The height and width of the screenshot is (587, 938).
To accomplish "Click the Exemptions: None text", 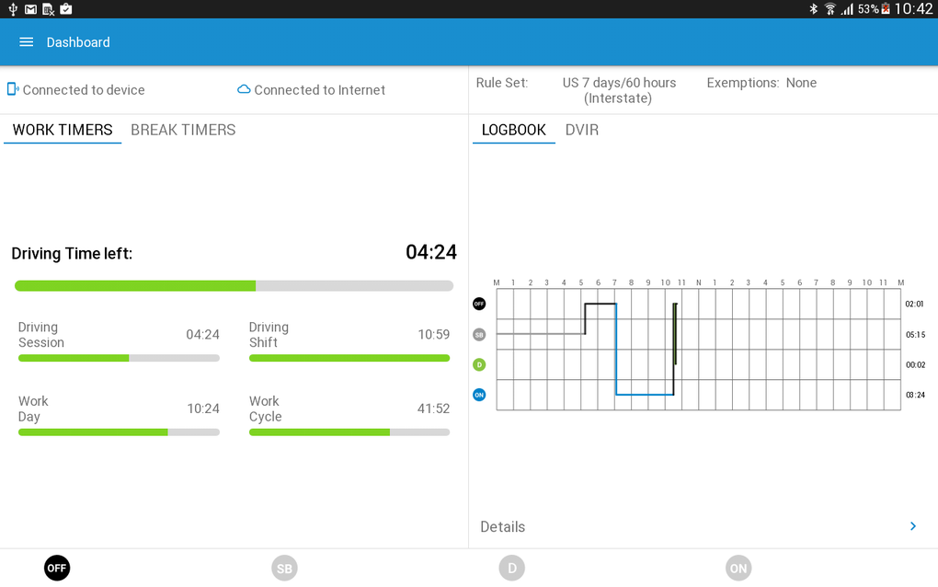I will pyautogui.click(x=761, y=83).
